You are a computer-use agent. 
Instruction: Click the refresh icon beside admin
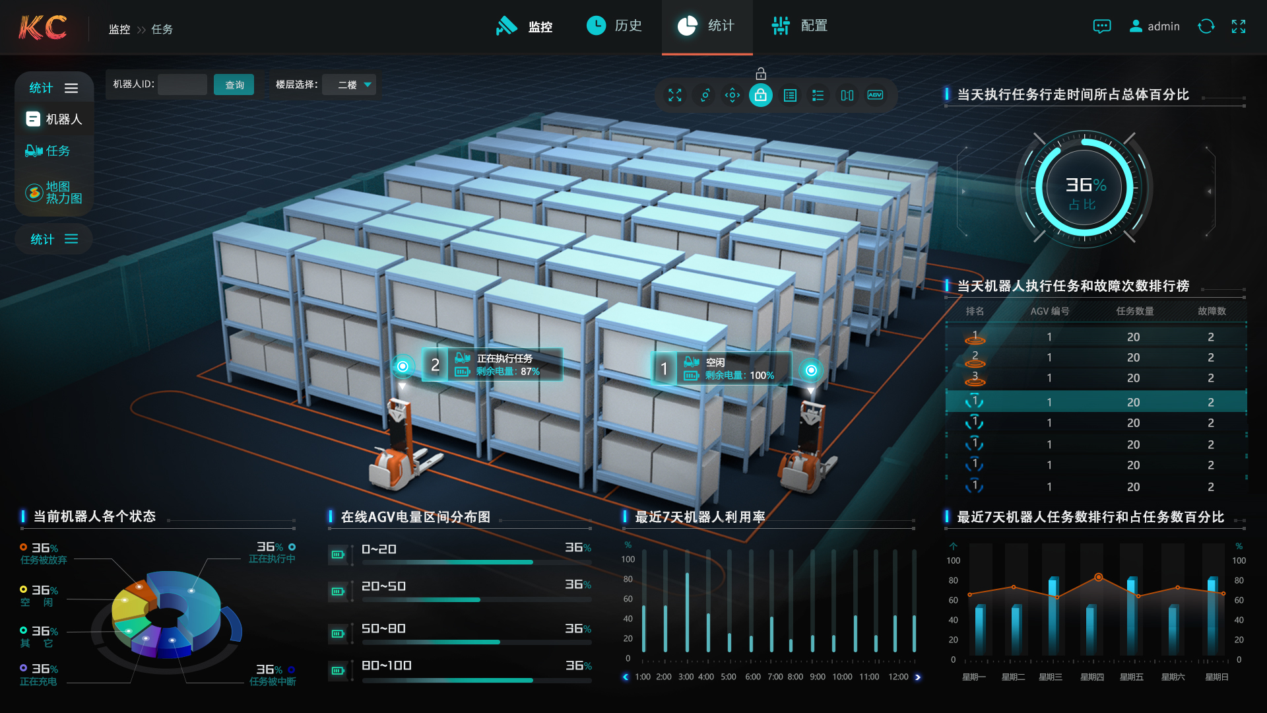pos(1206,26)
